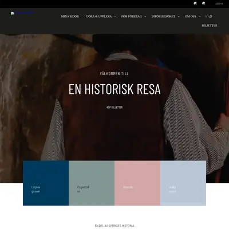Open the Öppettider tile
Image resolution: width=229 pixels, height=229 pixels.
click(x=92, y=183)
